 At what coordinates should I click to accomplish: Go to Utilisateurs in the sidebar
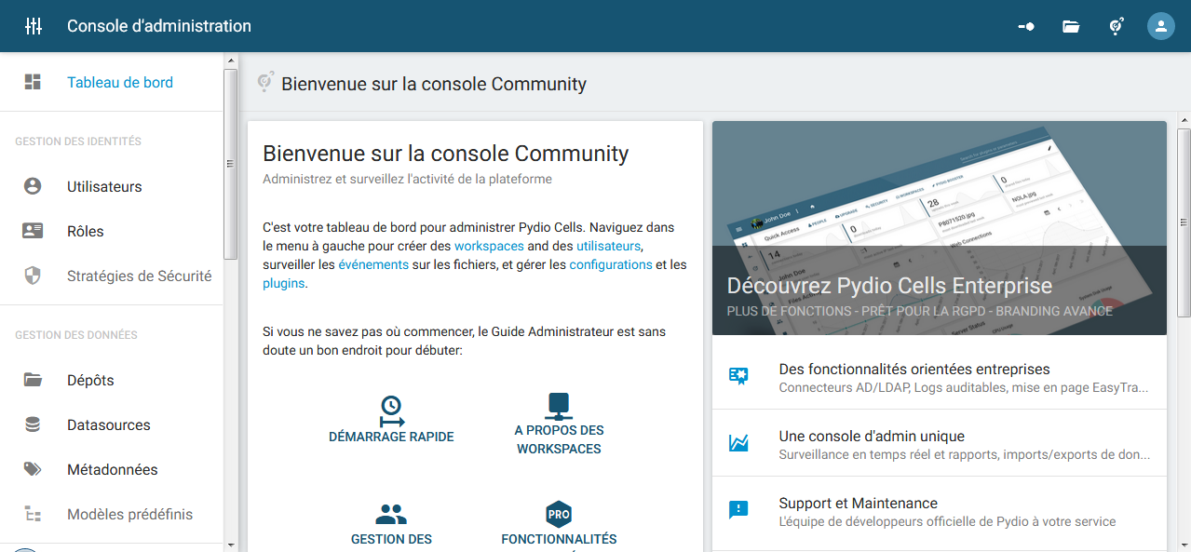(x=104, y=186)
